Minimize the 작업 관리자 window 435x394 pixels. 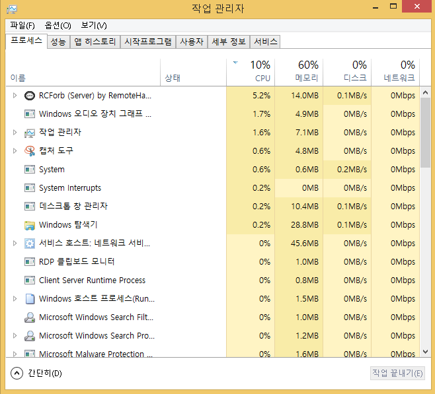pos(376,7)
